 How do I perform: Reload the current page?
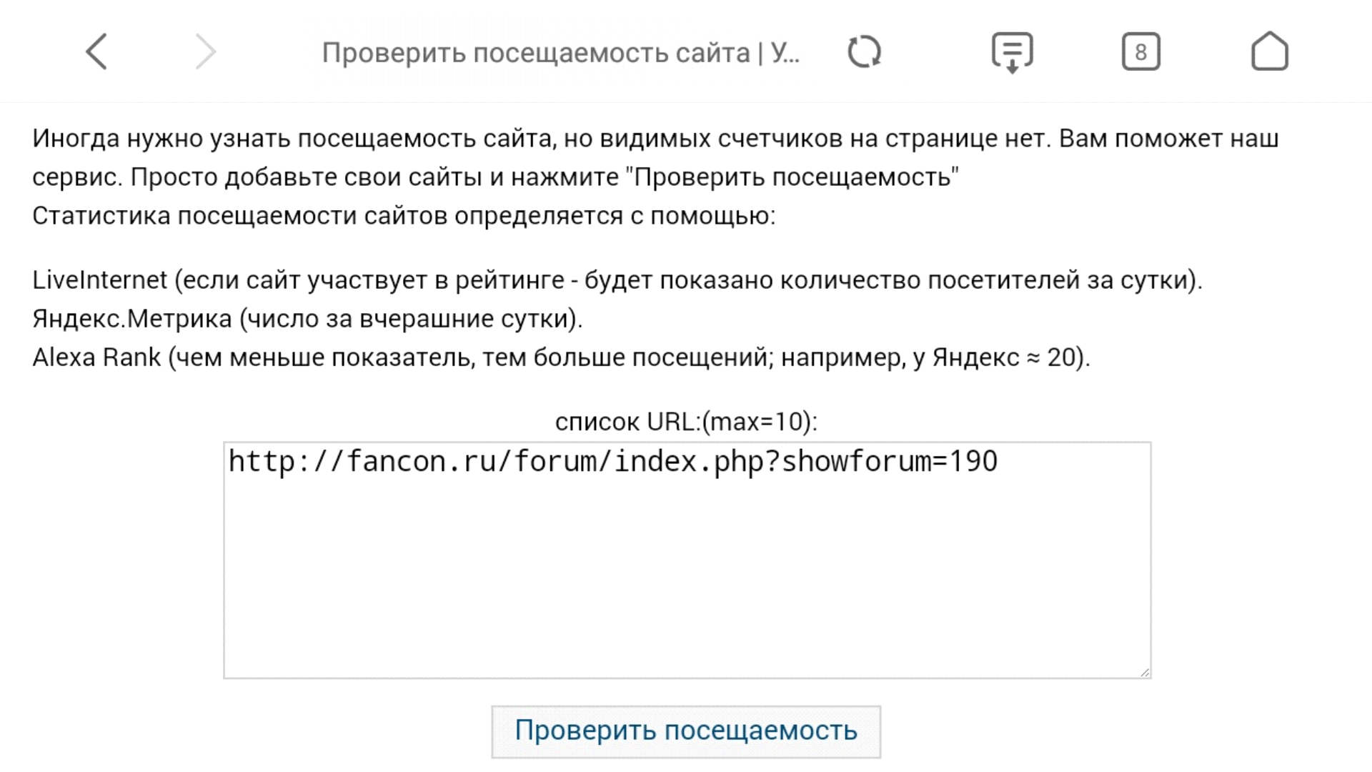(x=864, y=51)
